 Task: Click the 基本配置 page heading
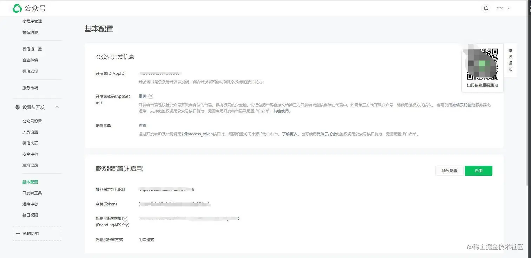99,29
